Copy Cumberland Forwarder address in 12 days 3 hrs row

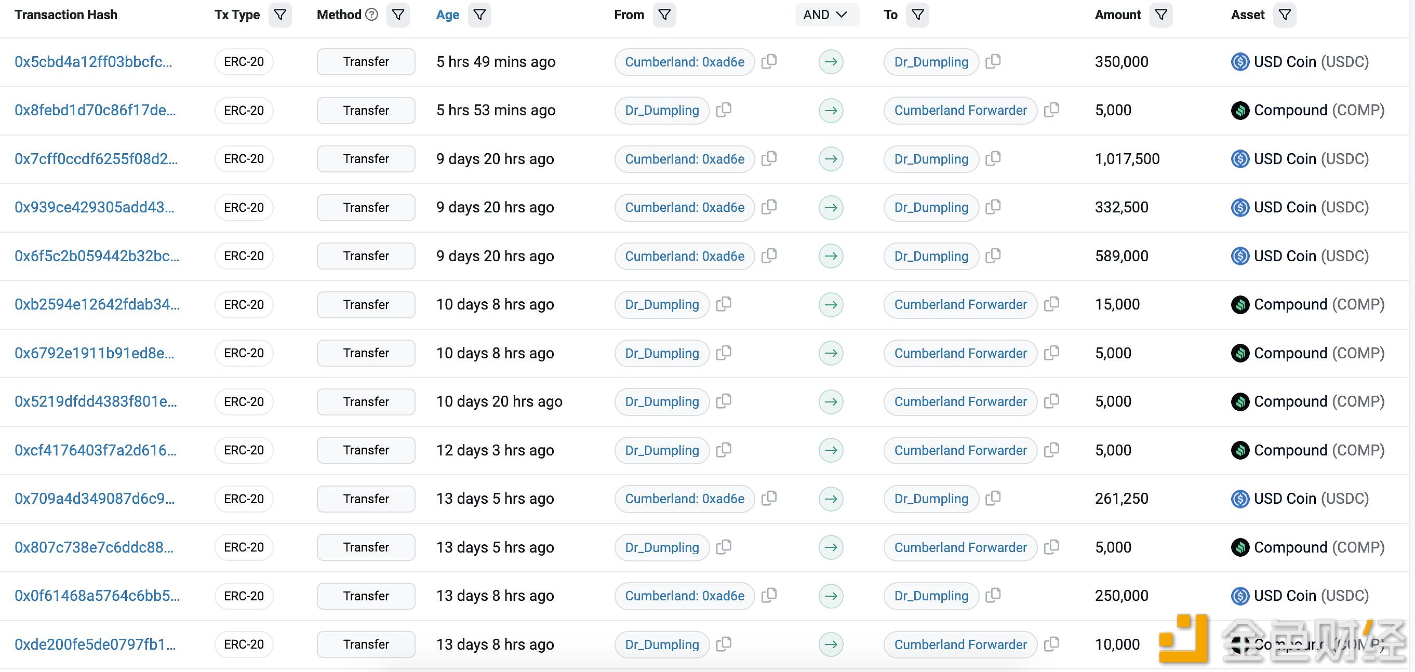click(1051, 450)
